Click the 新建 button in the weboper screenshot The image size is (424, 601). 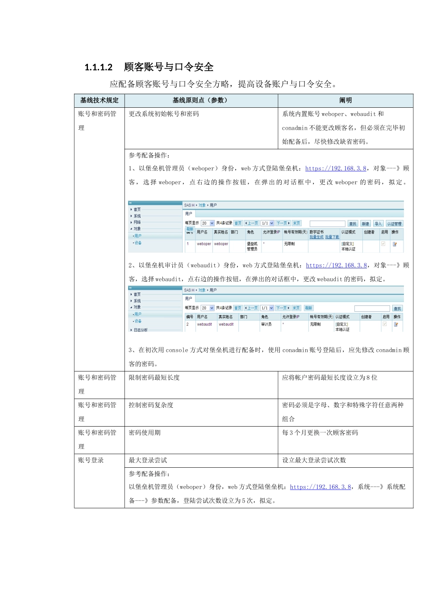coord(366,224)
